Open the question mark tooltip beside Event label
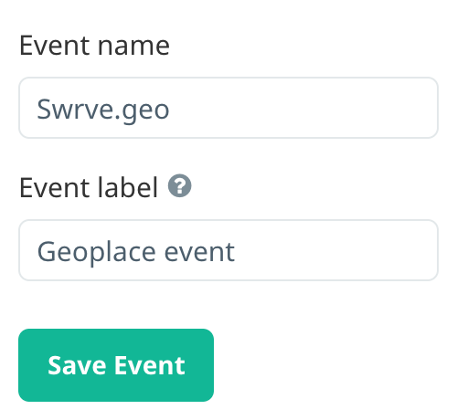The image size is (457, 420). coord(180,185)
